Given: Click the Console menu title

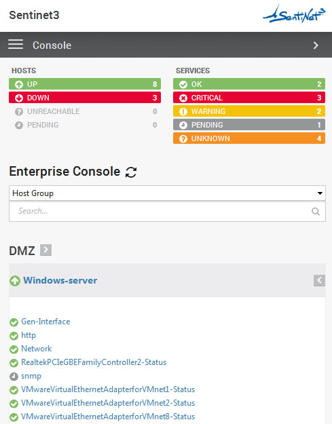Looking at the screenshot, I should pyautogui.click(x=52, y=45).
